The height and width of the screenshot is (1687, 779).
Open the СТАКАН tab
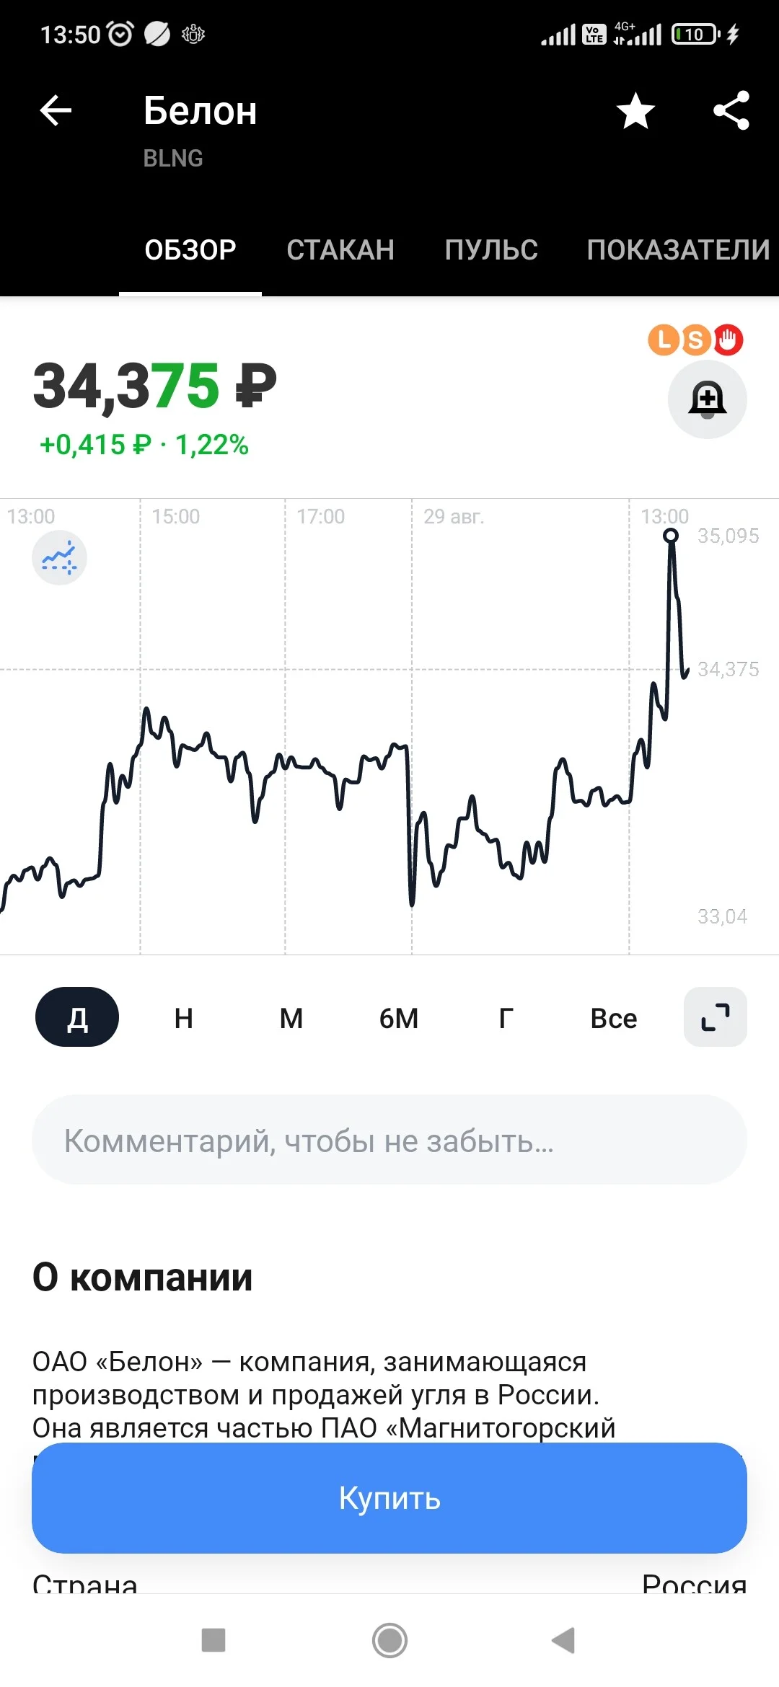click(340, 249)
